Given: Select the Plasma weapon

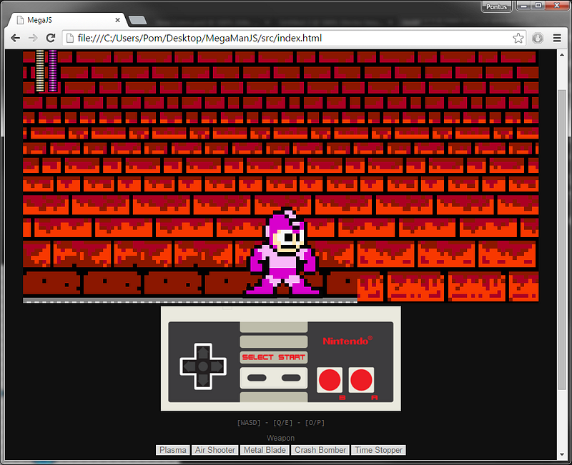Looking at the screenshot, I should [x=173, y=450].
